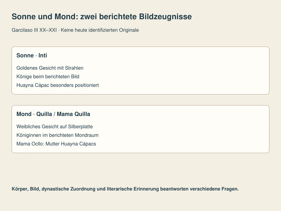This screenshot has width=281, height=211.
Task: Click the line "Königinnen im berichteten Mondraum"
Action: click(57, 135)
